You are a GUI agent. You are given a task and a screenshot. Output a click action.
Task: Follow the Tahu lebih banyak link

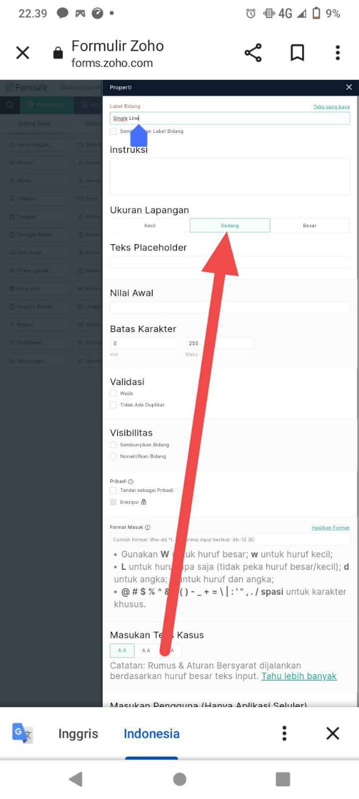299,676
